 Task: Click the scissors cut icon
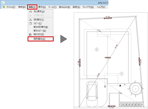coord(30,20)
